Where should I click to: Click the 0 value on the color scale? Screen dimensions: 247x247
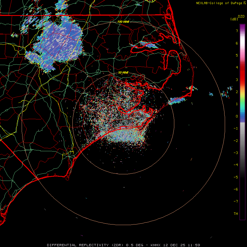[237, 116]
